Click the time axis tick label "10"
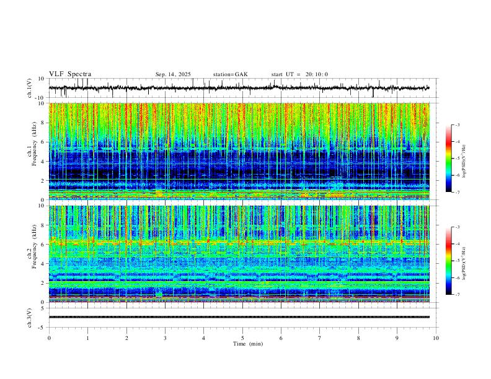This screenshot has width=491, height=379. [436, 338]
